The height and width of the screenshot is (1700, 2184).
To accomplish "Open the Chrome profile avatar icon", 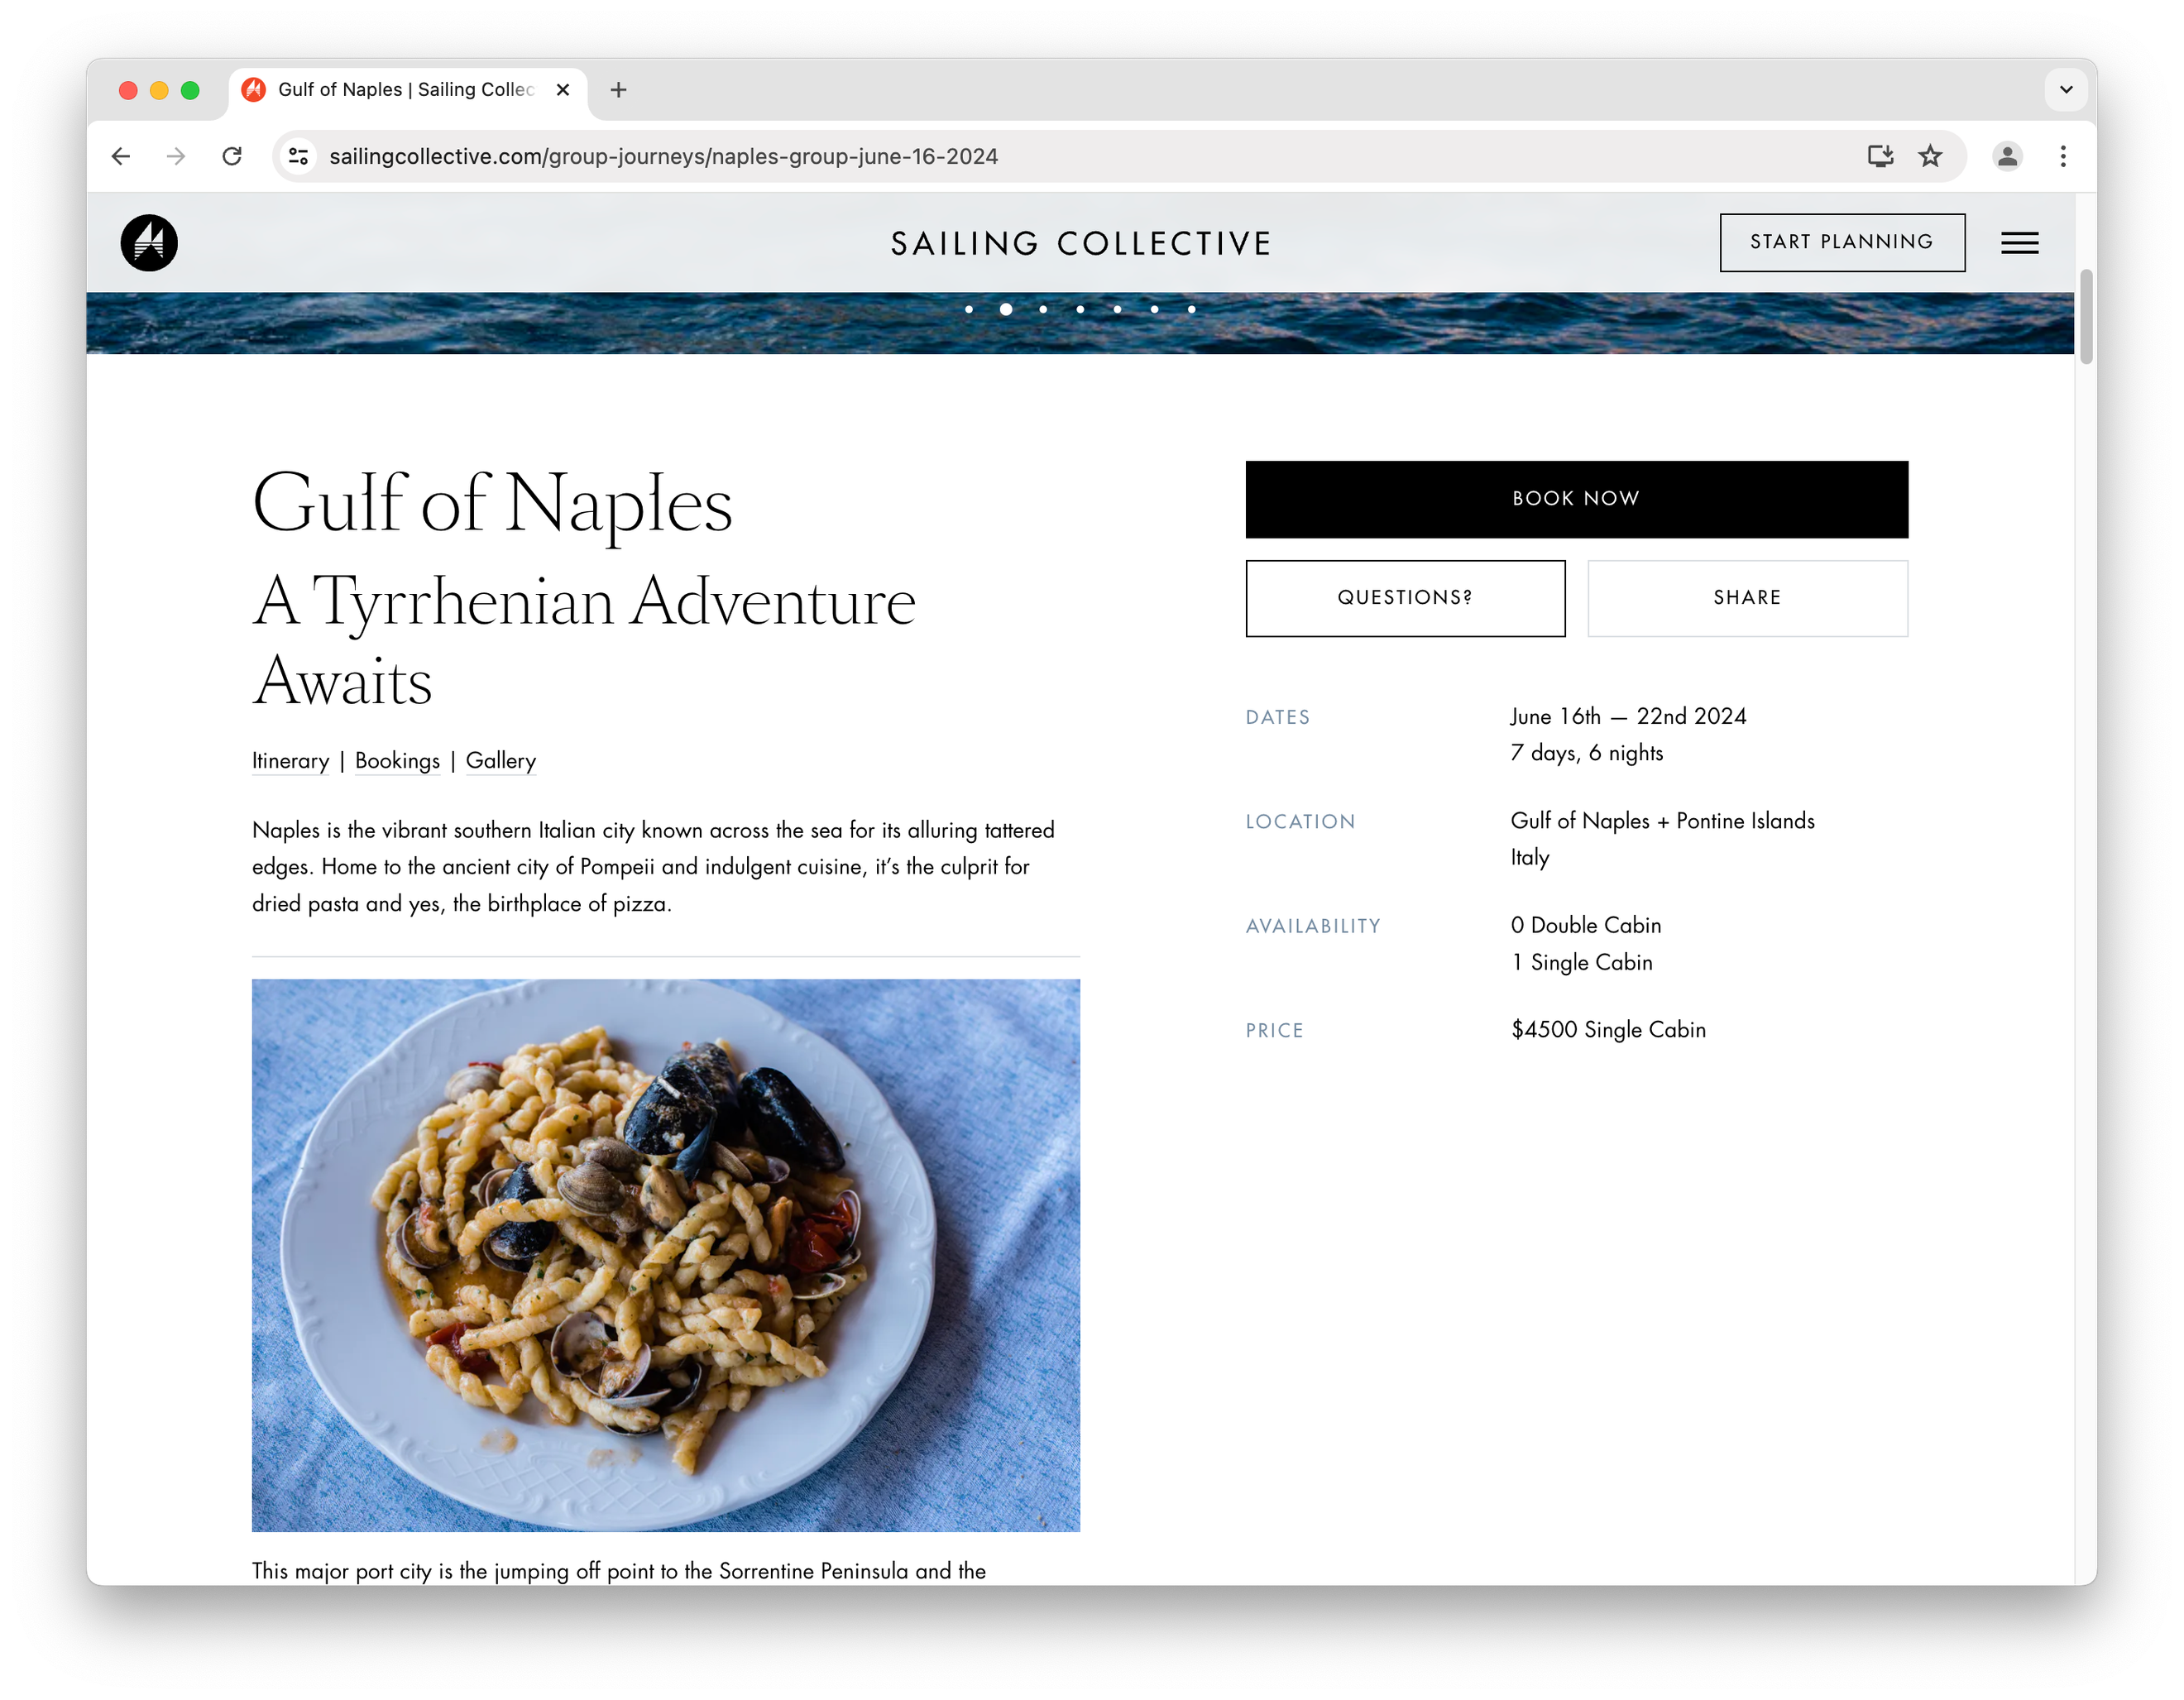I will coord(2007,156).
